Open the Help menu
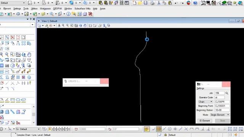The width and height of the screenshot is (244, 137). (95, 8)
